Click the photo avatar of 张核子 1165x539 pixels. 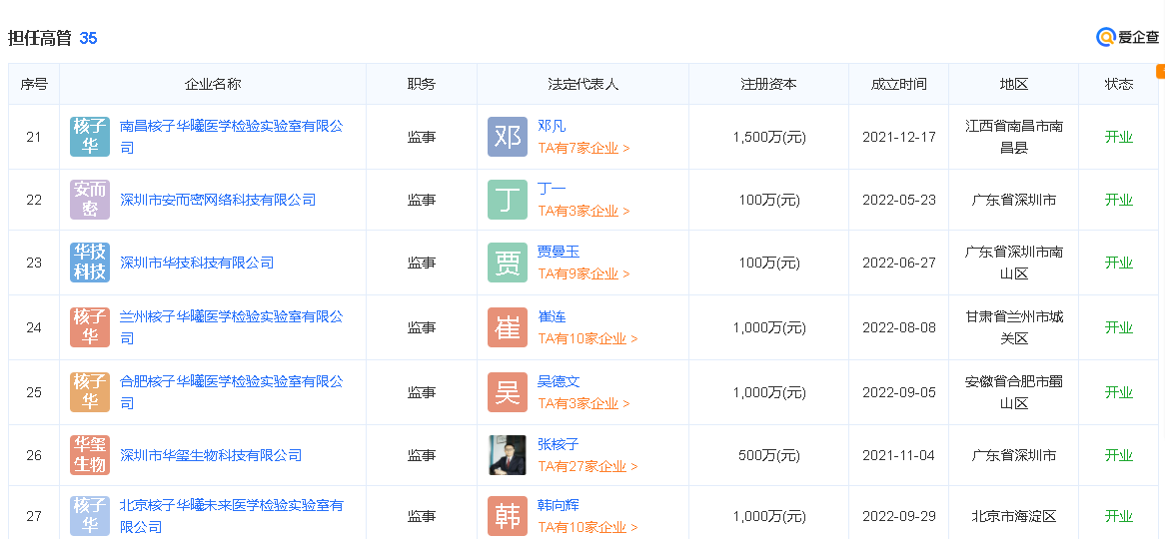[508, 455]
